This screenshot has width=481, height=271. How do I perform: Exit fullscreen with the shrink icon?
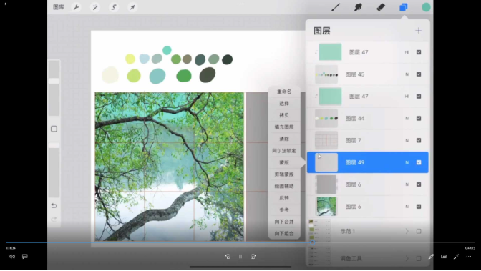pyautogui.click(x=456, y=257)
